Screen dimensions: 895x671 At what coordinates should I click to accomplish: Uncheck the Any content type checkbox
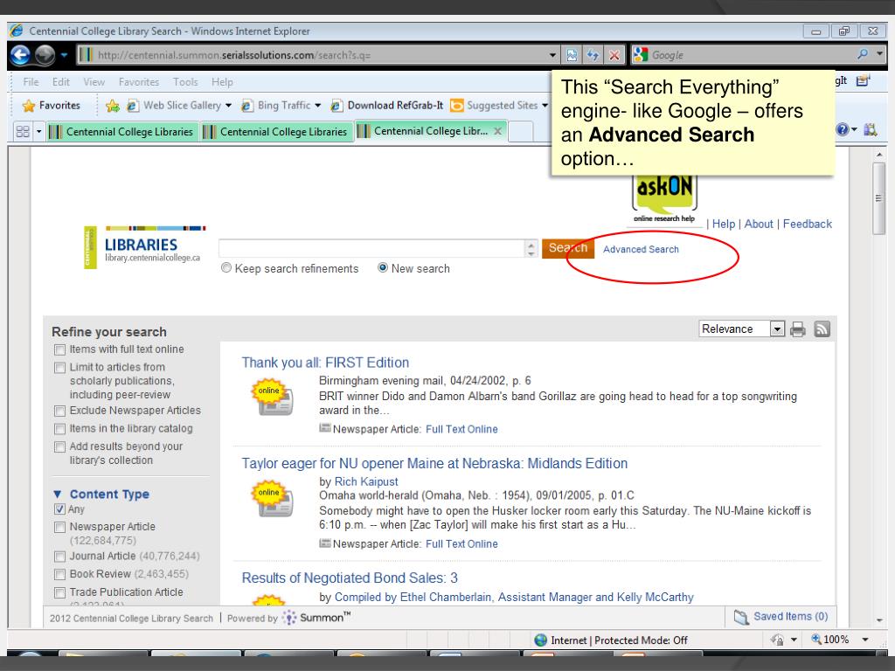60,509
